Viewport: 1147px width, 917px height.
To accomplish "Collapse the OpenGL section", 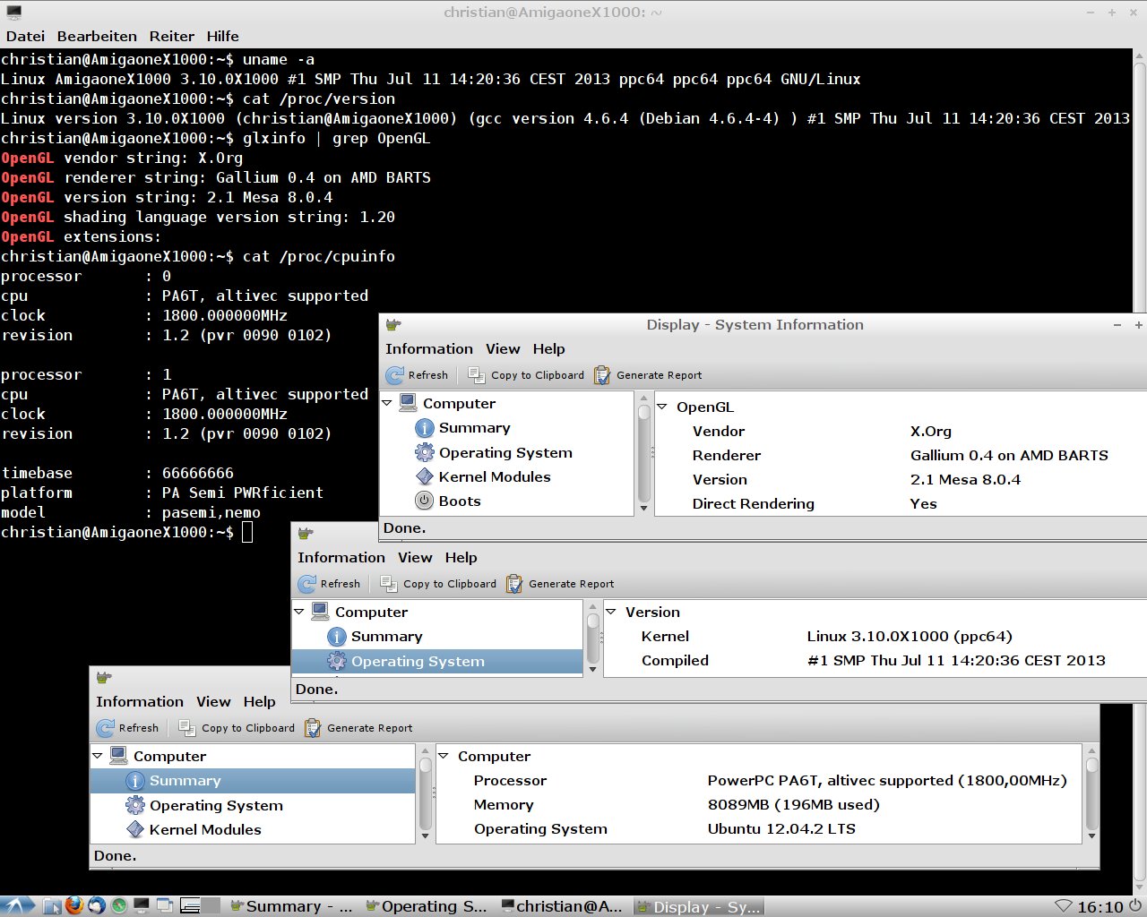I will tap(662, 407).
